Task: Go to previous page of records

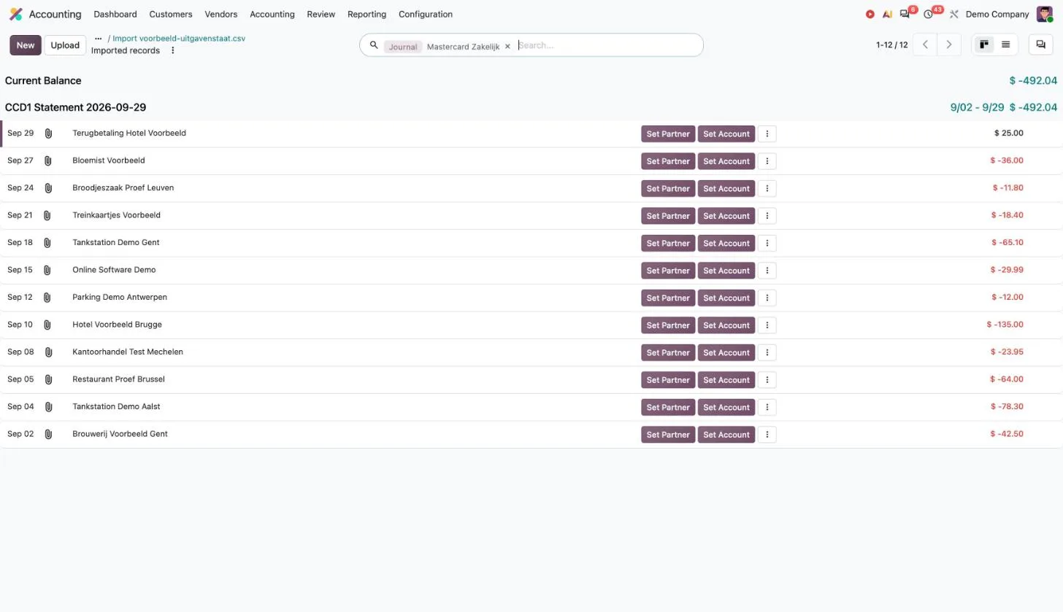Action: [925, 44]
